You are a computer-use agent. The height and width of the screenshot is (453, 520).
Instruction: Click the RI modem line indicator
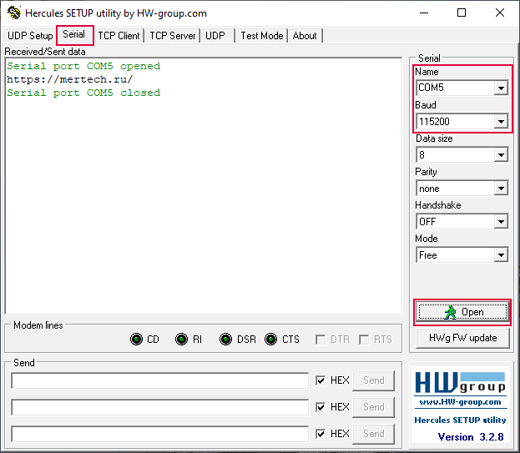[182, 340]
